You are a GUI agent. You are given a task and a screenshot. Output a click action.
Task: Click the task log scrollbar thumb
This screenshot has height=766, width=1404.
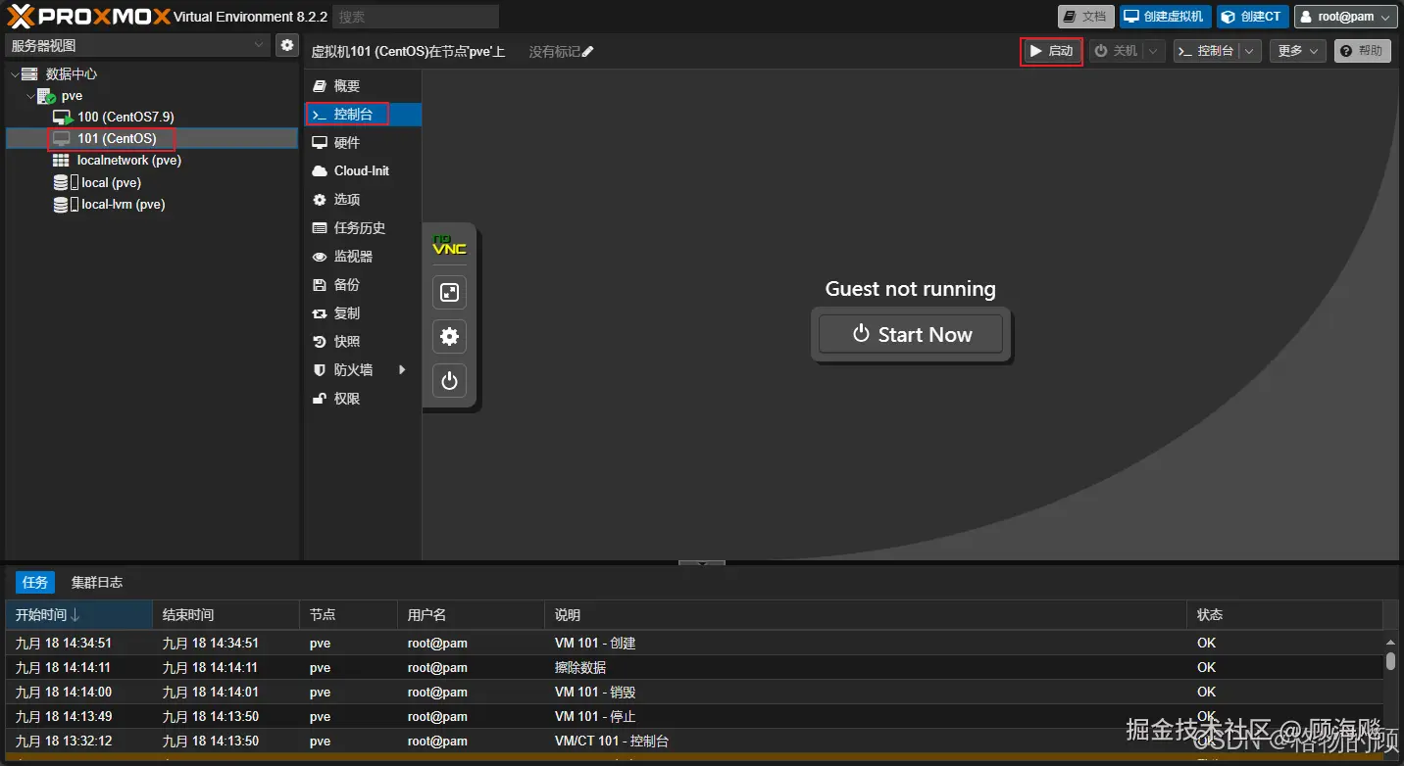[x=1390, y=662]
